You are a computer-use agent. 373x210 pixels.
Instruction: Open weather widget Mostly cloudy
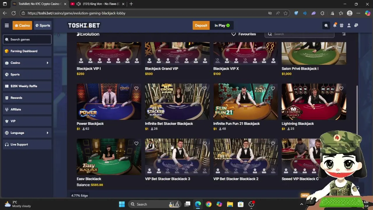pos(17,204)
